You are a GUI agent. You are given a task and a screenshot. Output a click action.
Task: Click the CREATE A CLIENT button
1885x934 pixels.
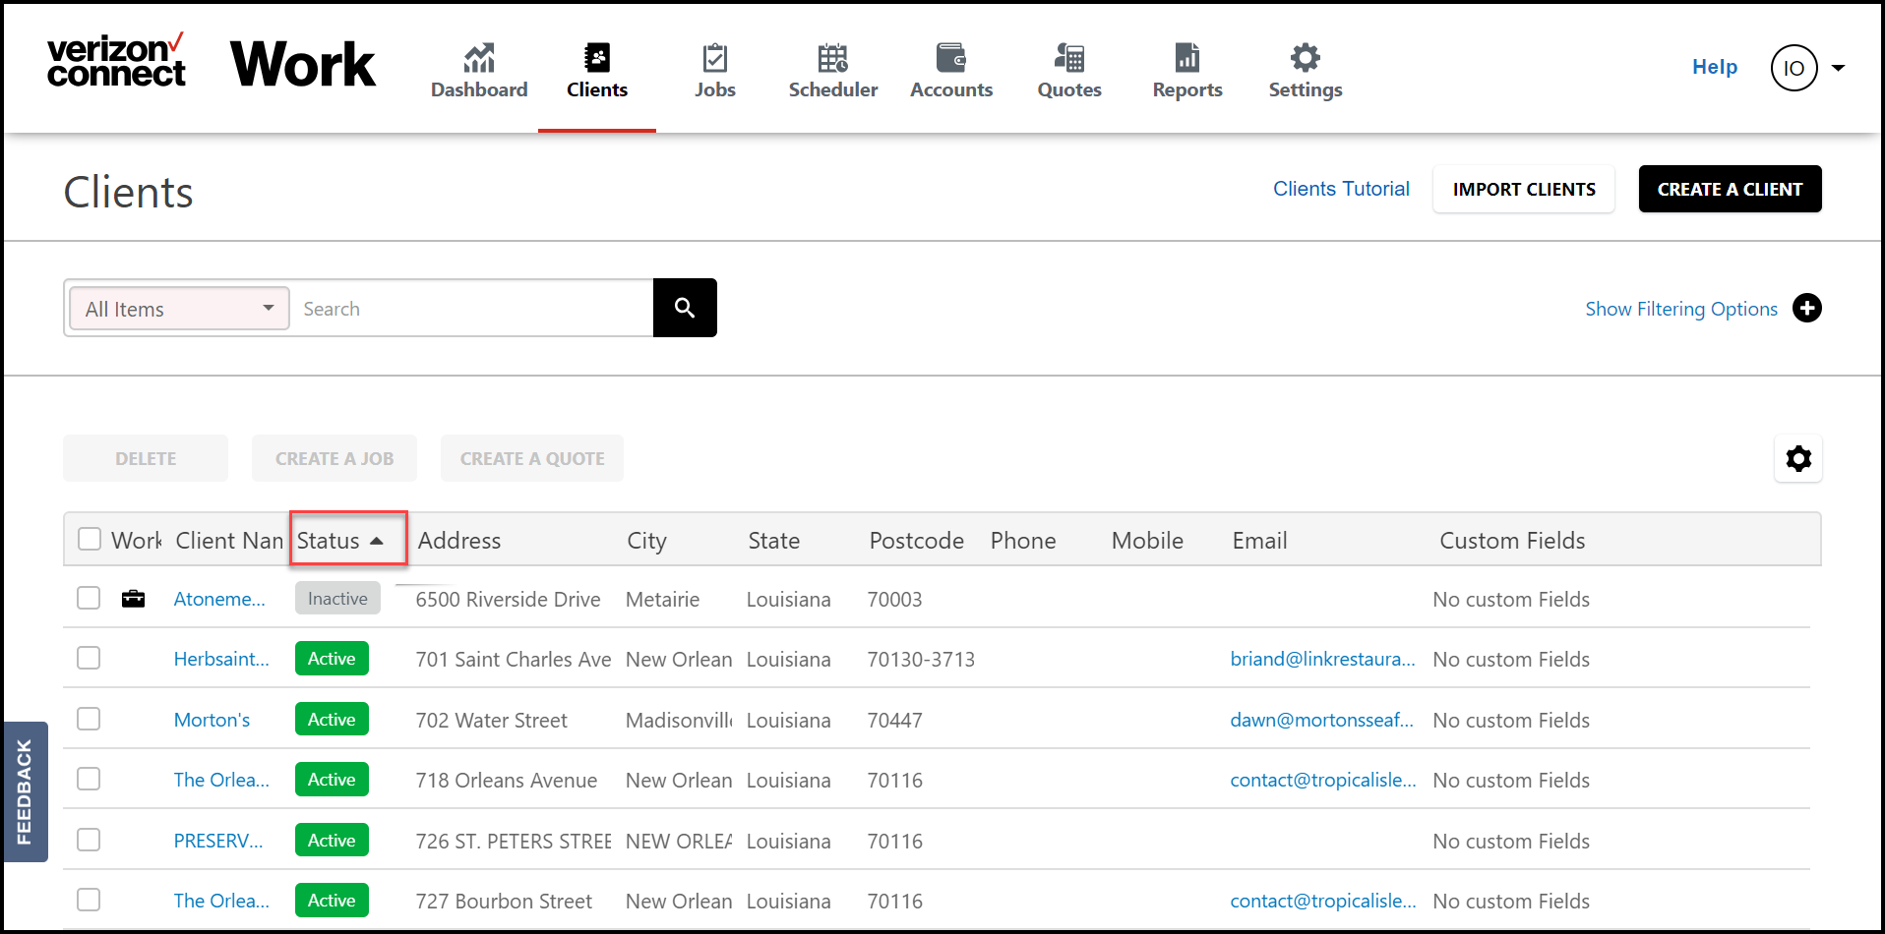[1730, 189]
